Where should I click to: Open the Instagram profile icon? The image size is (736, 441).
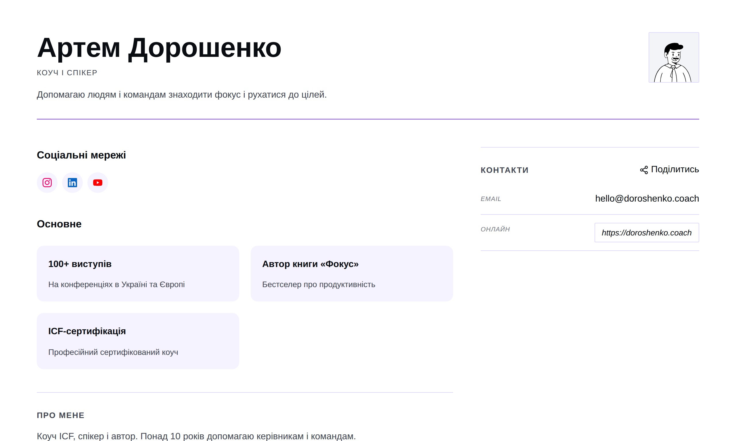[x=47, y=183]
